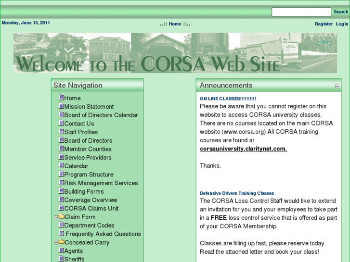
Task: Open Board of Directors Calendar page
Action: [101, 115]
